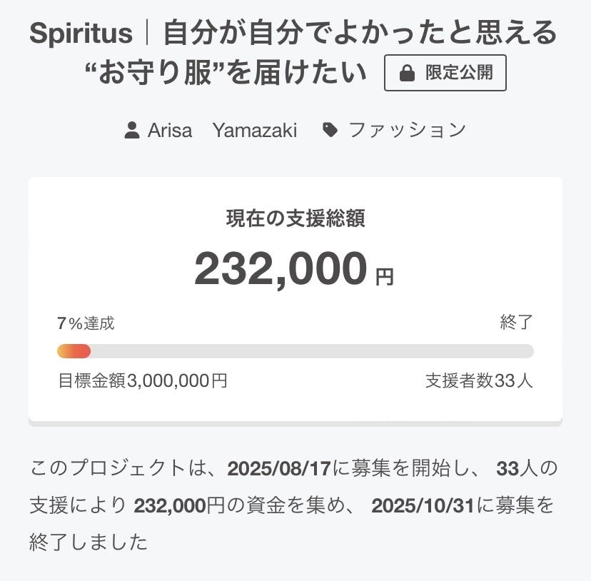Click the 終了 status label above the bar
This screenshot has width=591, height=581.
[516, 323]
